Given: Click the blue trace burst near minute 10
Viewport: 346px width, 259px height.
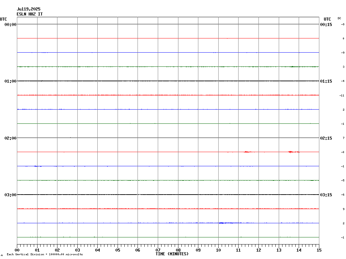Looking at the screenshot, I should (226, 223).
